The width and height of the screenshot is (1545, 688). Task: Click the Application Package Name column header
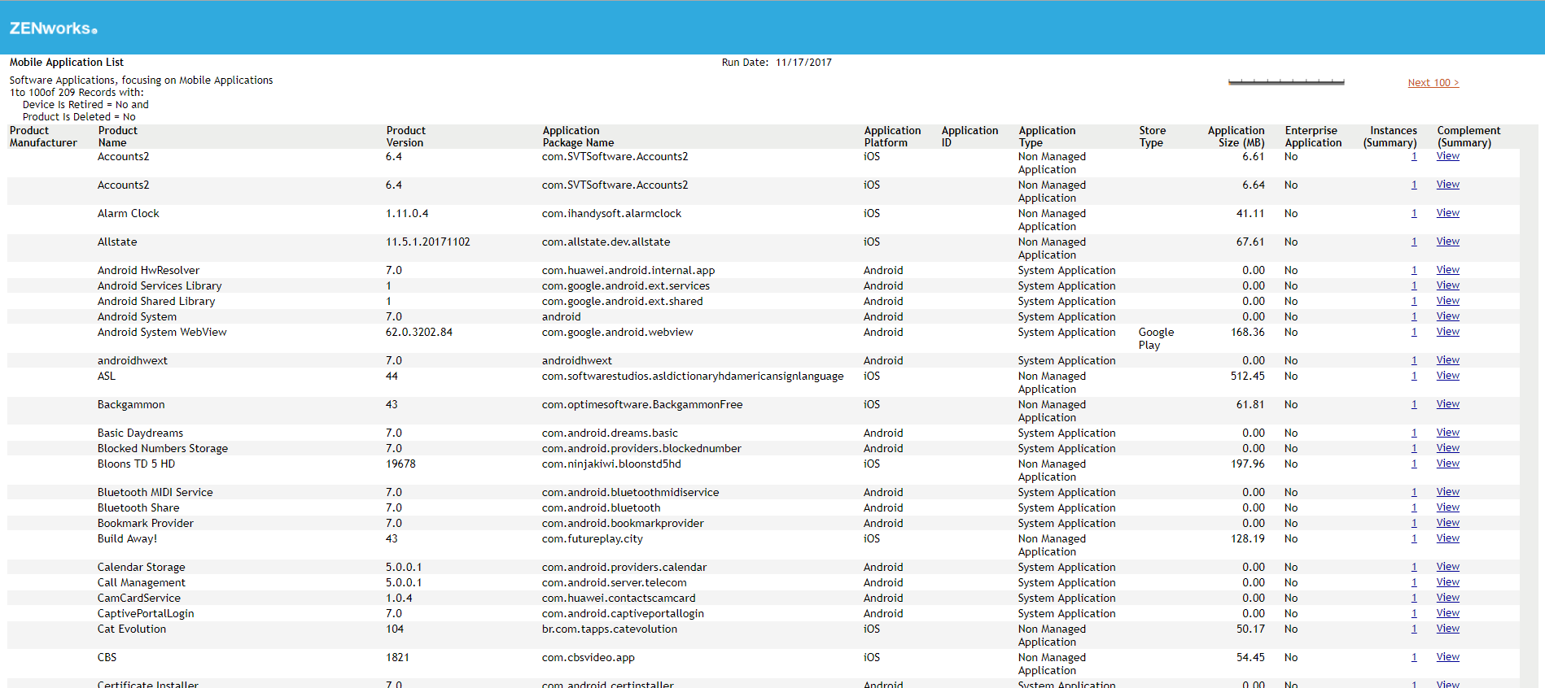point(578,137)
